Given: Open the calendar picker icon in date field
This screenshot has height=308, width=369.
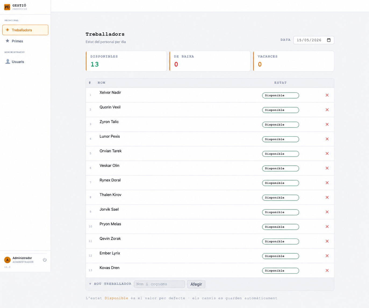Looking at the screenshot, I should [329, 40].
